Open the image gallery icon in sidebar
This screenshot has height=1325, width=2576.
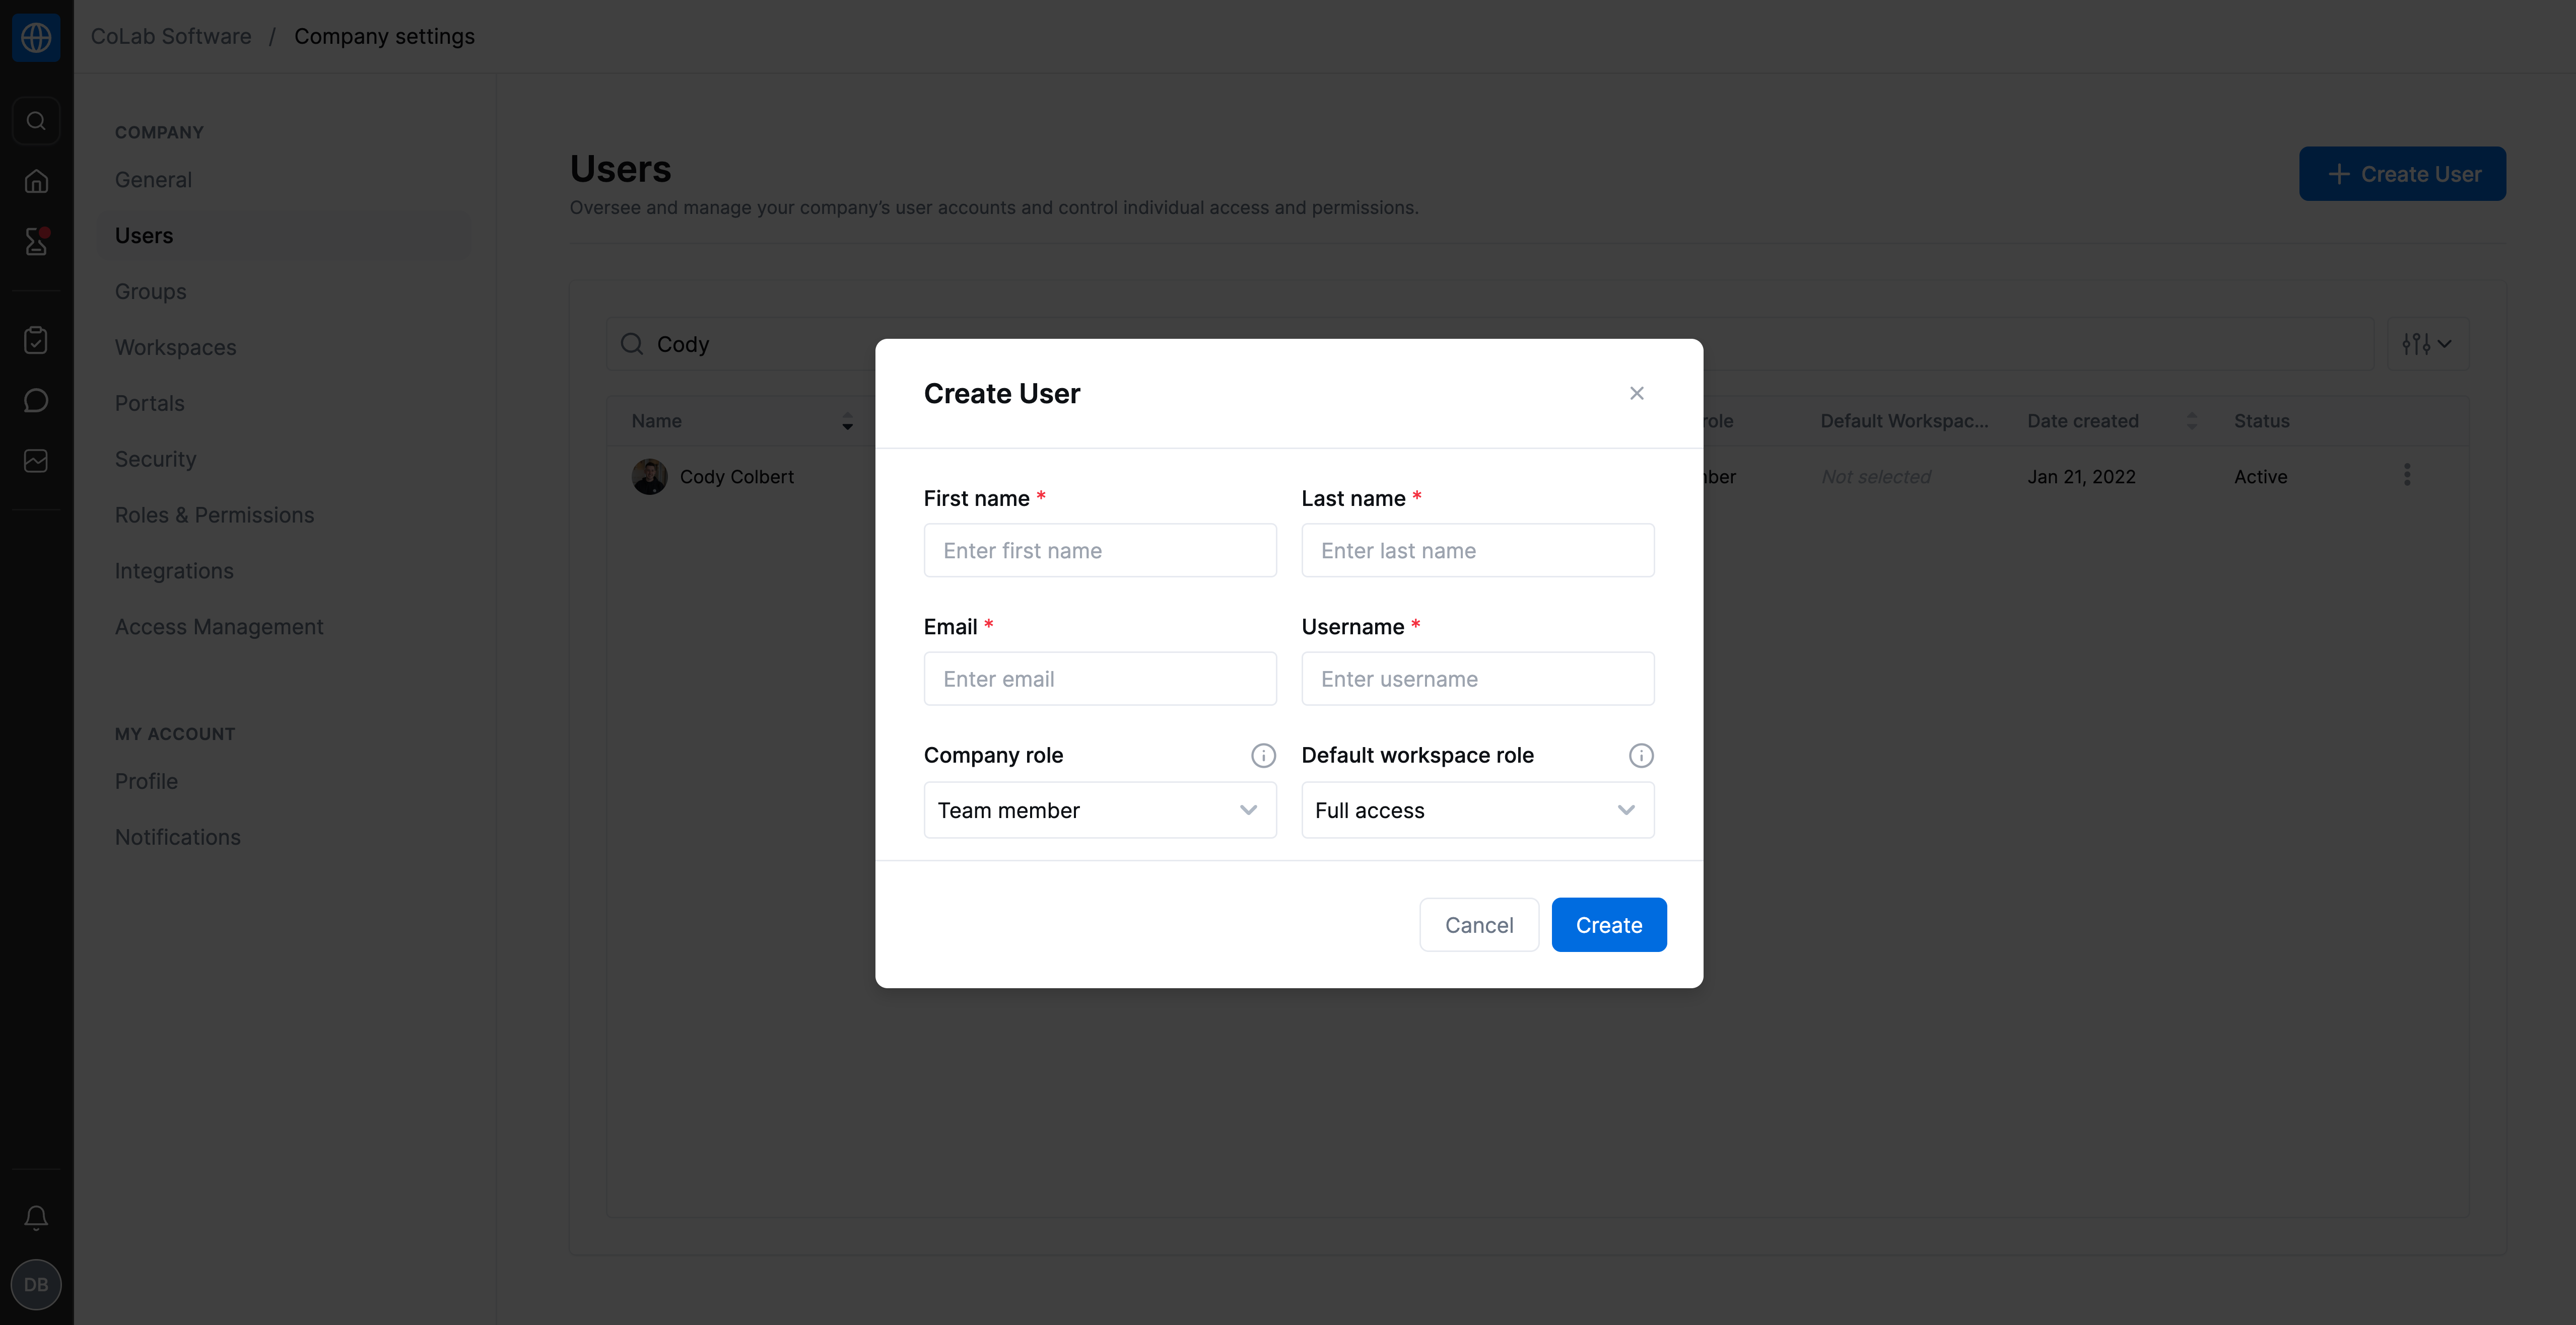pyautogui.click(x=36, y=461)
